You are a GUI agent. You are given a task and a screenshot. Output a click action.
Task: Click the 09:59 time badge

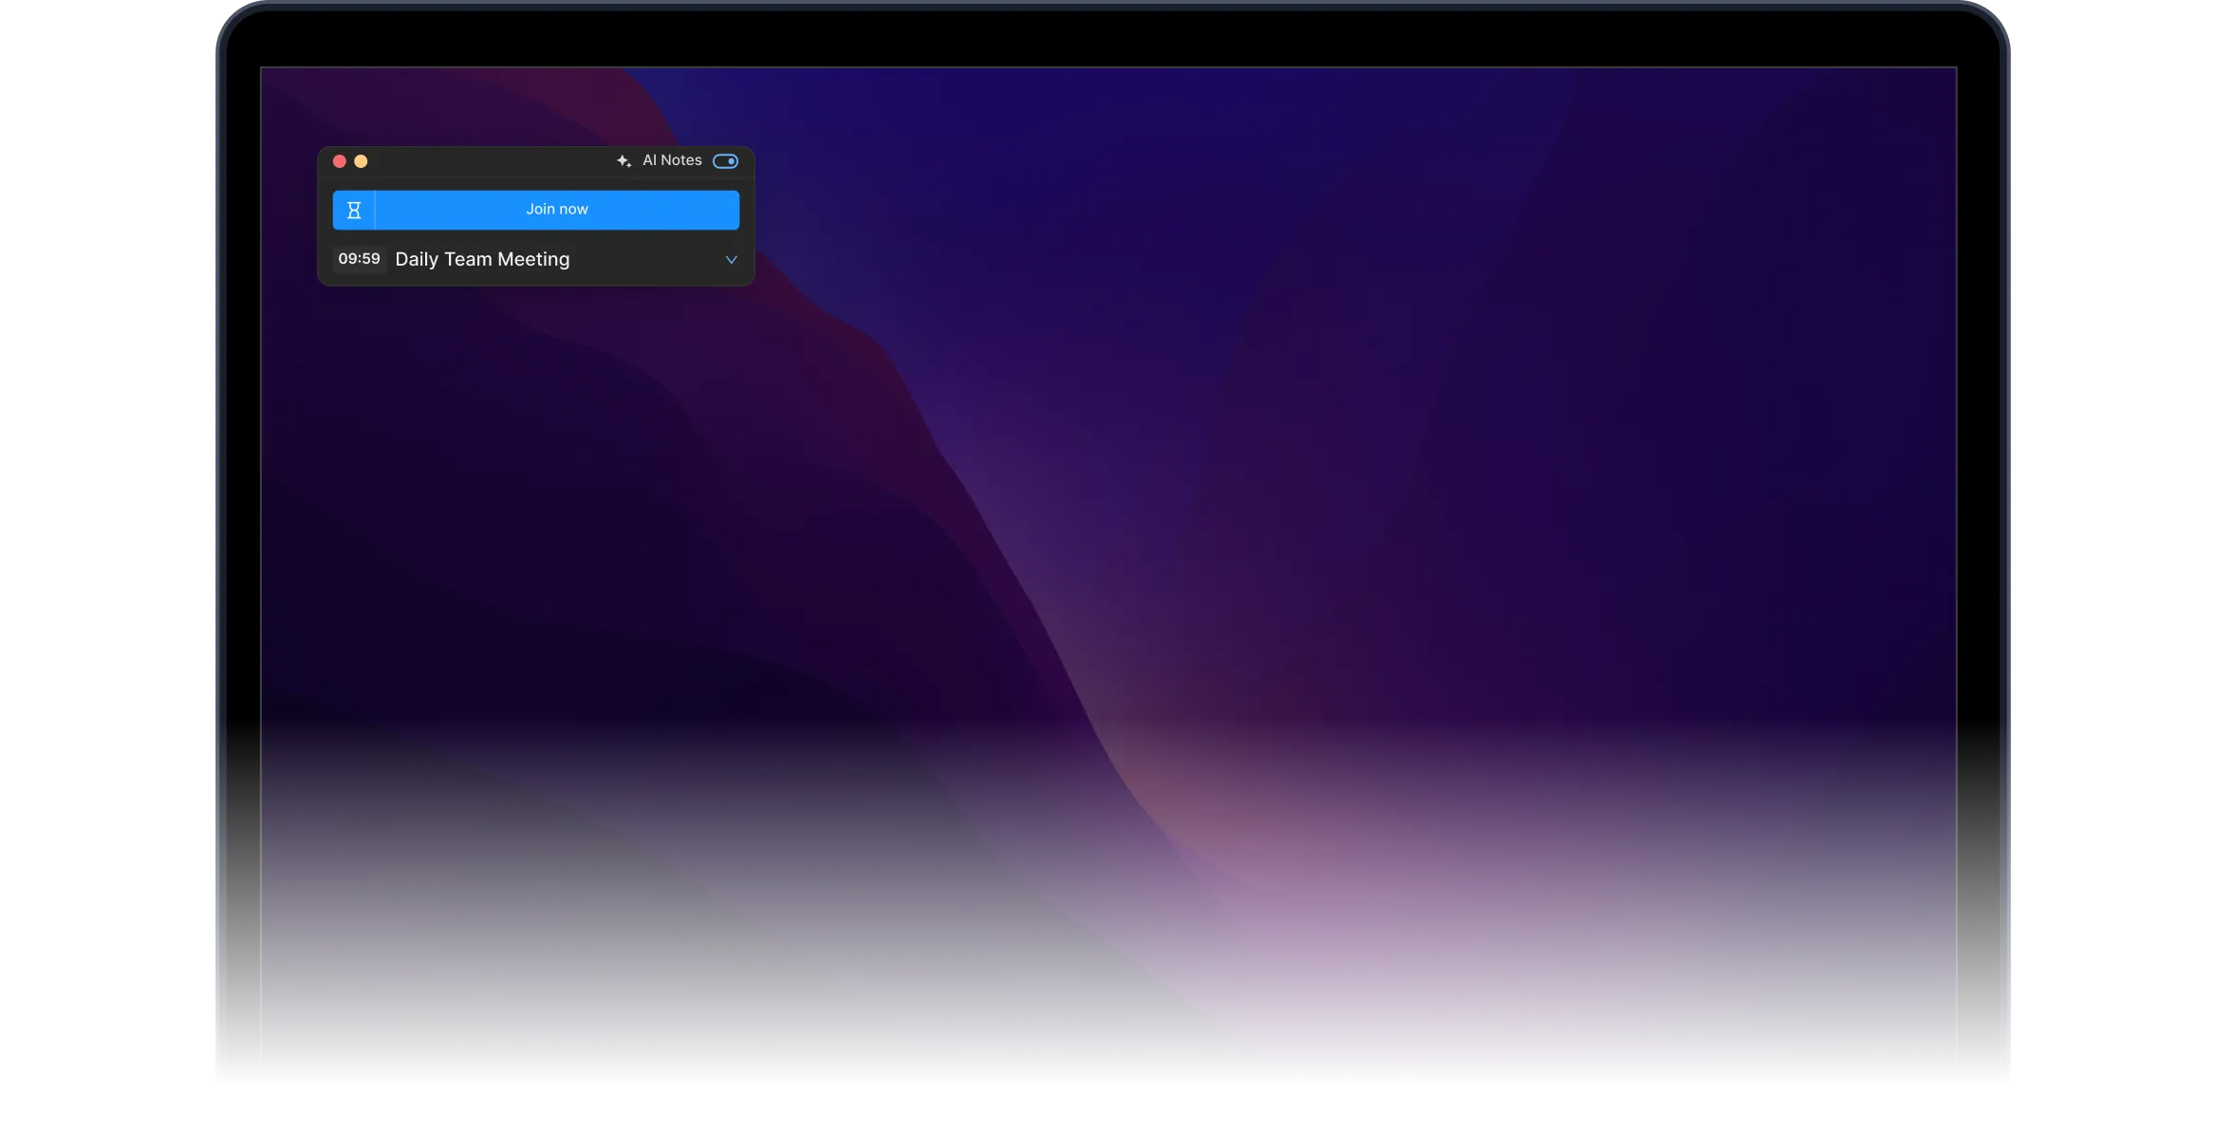pyautogui.click(x=359, y=259)
